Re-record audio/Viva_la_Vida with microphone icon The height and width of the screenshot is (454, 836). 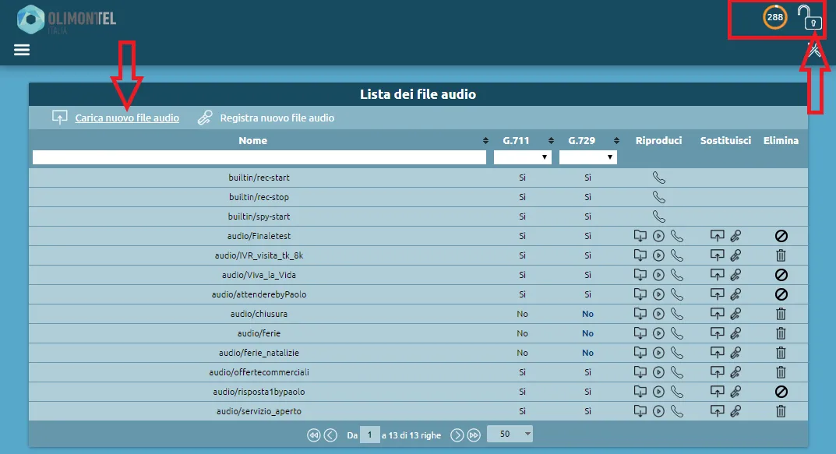(x=735, y=275)
